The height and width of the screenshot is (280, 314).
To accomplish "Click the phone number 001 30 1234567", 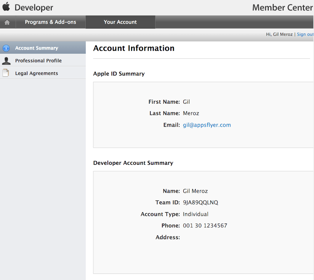I will pyautogui.click(x=205, y=226).
